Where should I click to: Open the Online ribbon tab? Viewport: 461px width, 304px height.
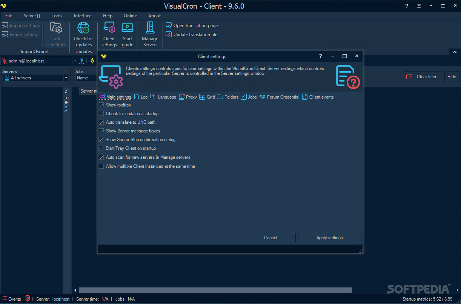[x=131, y=16]
